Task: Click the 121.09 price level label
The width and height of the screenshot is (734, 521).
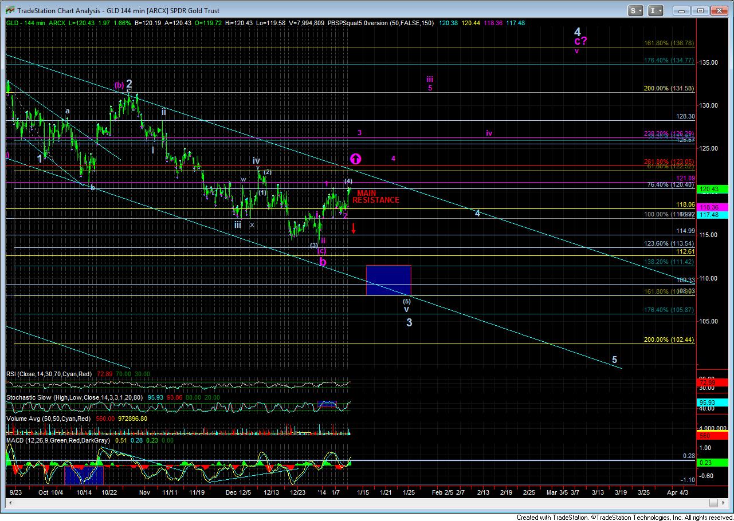Action: click(685, 179)
